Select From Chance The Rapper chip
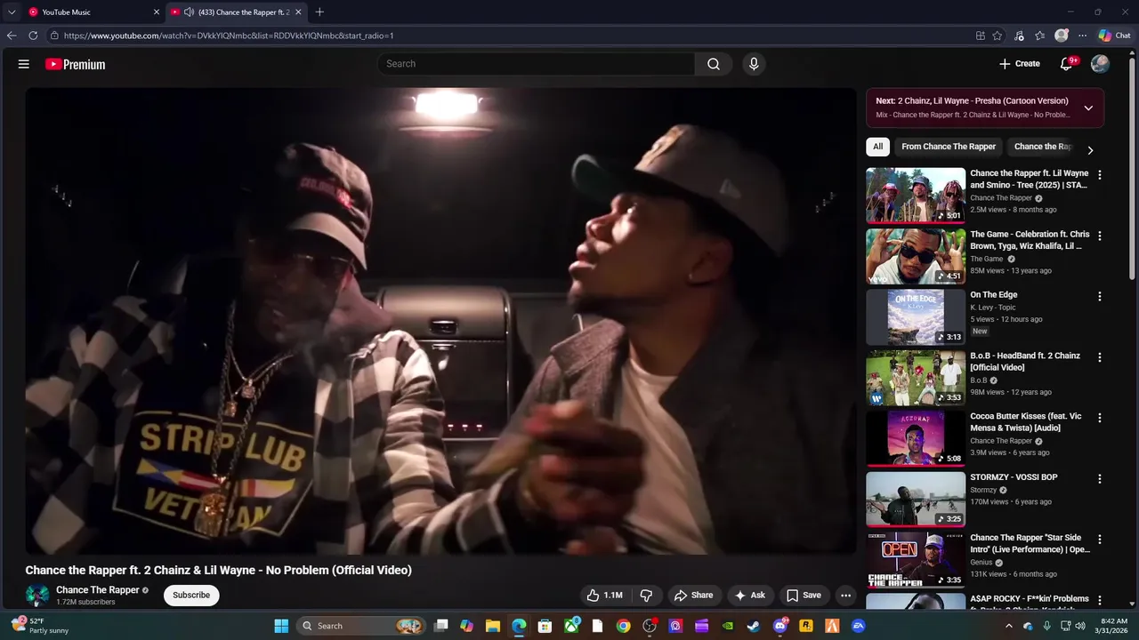 tap(949, 147)
